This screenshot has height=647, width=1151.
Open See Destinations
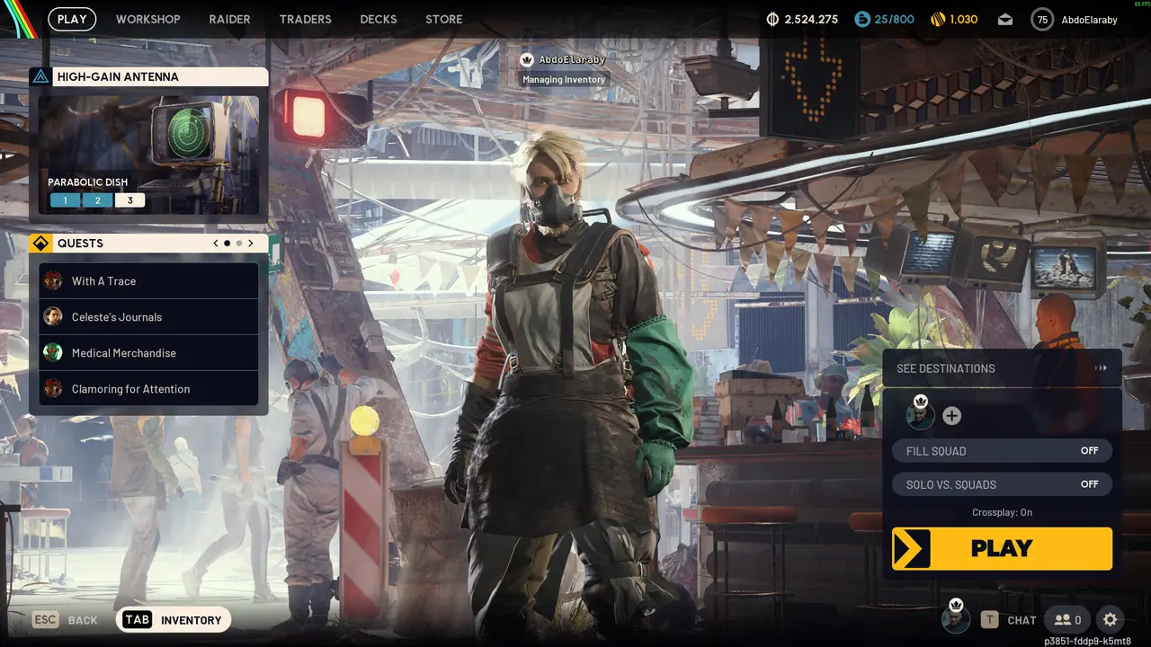[1002, 368]
